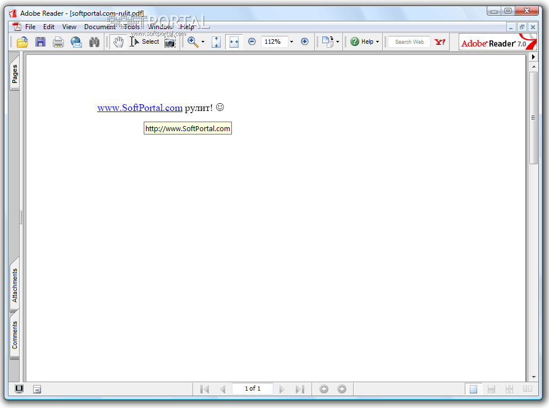This screenshot has height=408, width=549.
Task: Open the Document menu
Action: tap(100, 26)
